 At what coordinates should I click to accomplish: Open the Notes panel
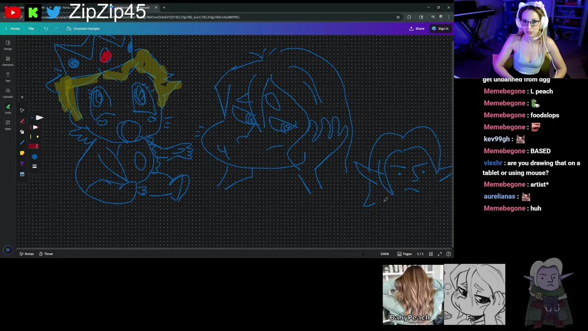(x=27, y=254)
